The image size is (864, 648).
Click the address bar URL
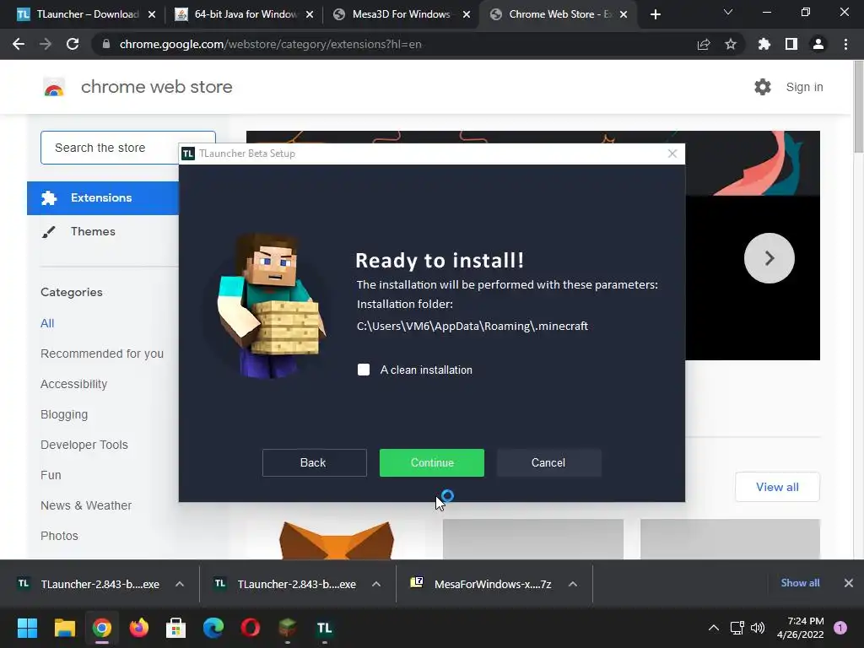tap(271, 44)
